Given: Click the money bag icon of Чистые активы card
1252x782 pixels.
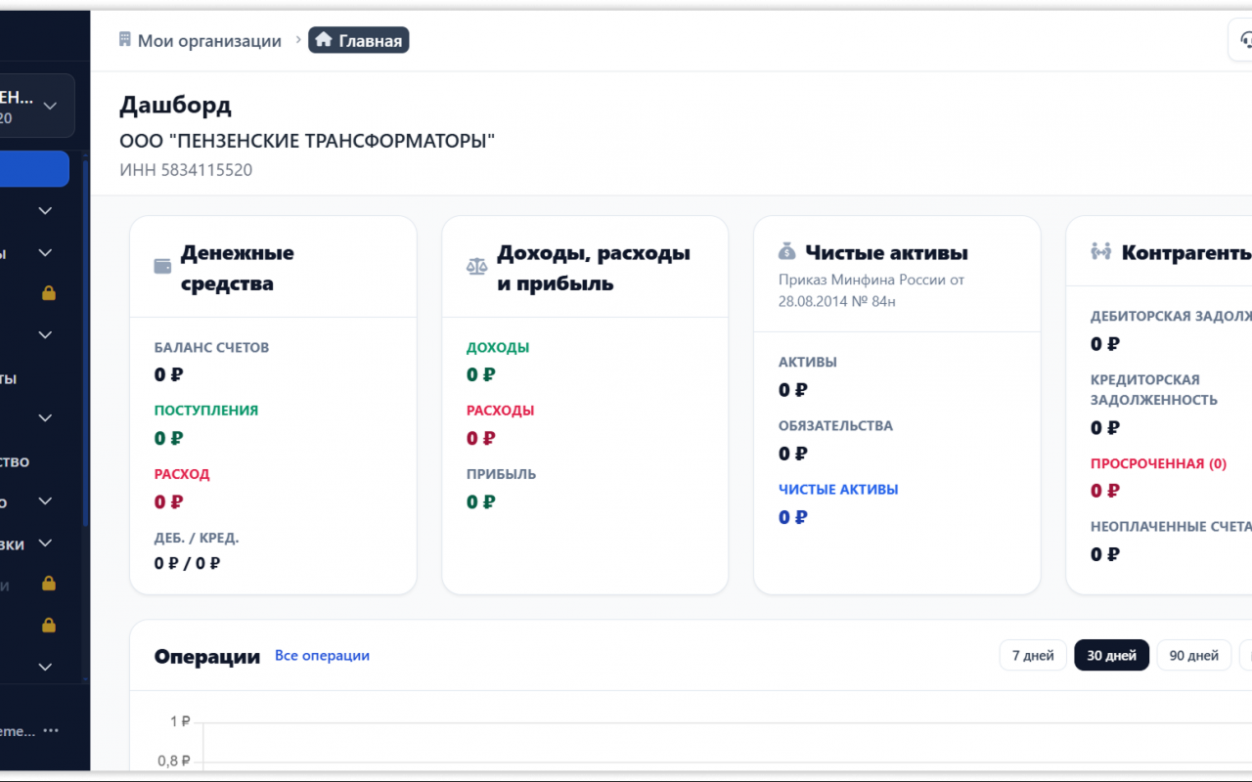Looking at the screenshot, I should click(787, 252).
